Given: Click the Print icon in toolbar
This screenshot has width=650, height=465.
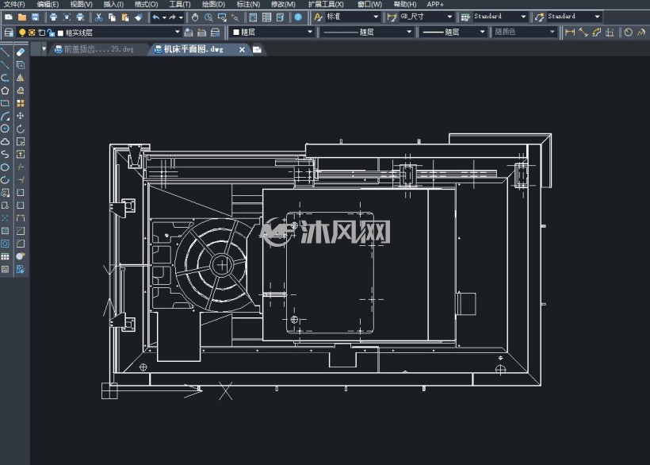Looking at the screenshot, I should click(x=53, y=17).
